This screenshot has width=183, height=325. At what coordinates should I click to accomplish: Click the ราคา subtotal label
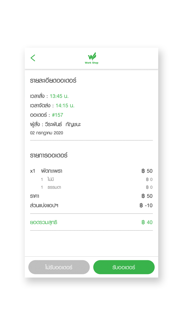pyautogui.click(x=35, y=196)
